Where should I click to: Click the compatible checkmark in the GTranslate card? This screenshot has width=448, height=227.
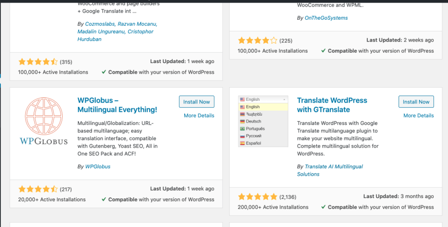point(323,207)
